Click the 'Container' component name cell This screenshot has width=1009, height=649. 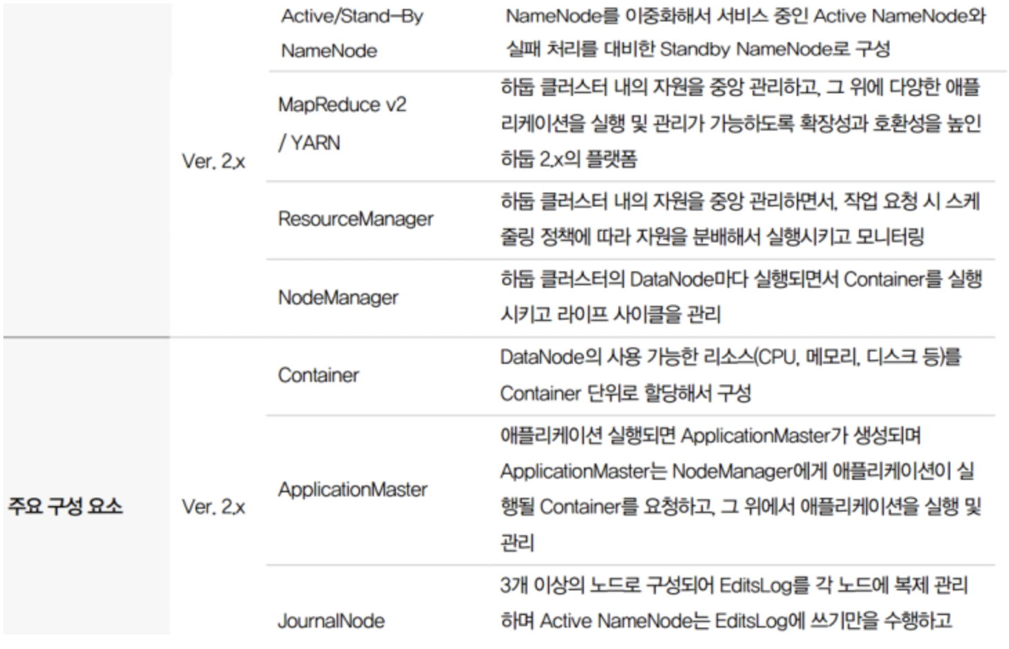coord(318,375)
